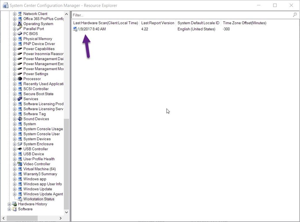
Task: Click the Services gears icon
Action: coord(20,99)
